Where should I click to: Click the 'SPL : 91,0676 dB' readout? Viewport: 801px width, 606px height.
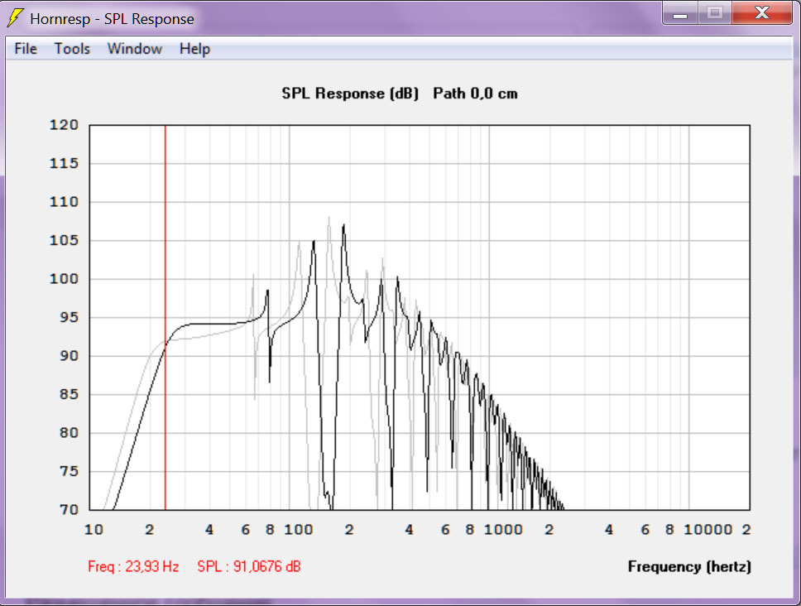[249, 566]
